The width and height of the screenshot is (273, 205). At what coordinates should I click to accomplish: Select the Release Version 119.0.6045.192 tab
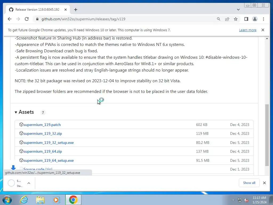click(x=38, y=10)
